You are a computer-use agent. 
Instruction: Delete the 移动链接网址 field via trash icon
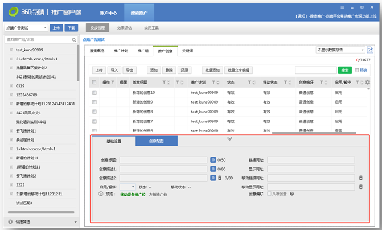(x=360, y=178)
